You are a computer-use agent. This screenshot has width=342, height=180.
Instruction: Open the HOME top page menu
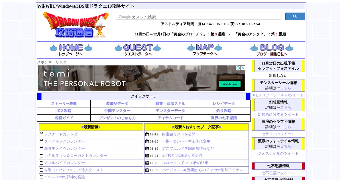(x=71, y=50)
